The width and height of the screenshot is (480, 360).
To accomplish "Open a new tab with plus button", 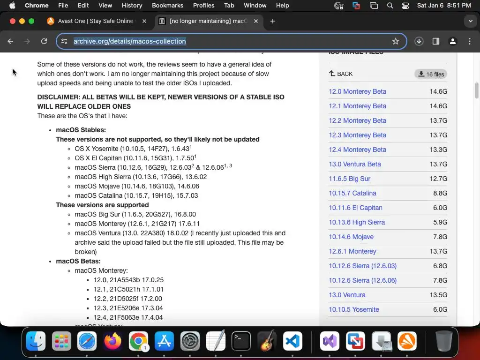I will (x=273, y=21).
